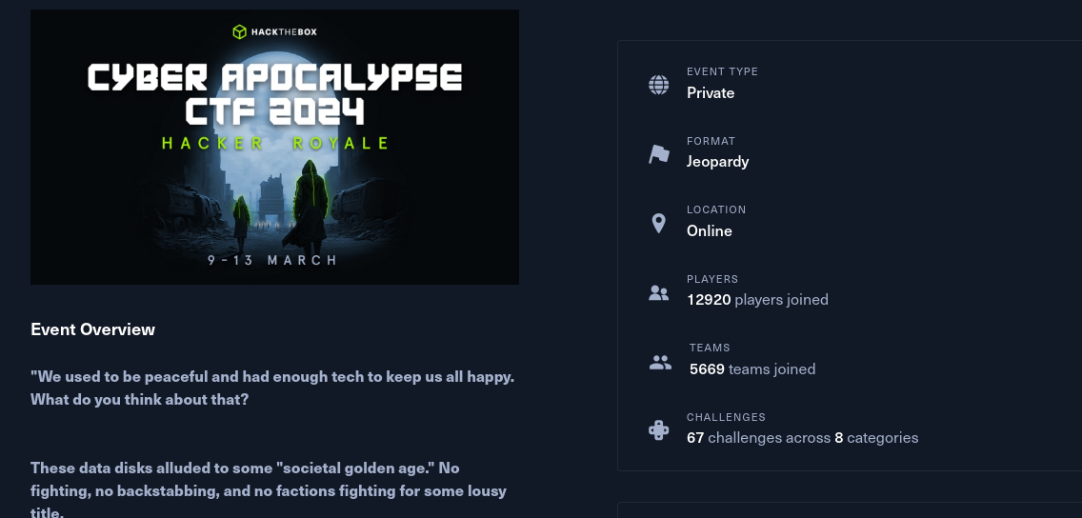Click the group icon beside Teams

(660, 362)
